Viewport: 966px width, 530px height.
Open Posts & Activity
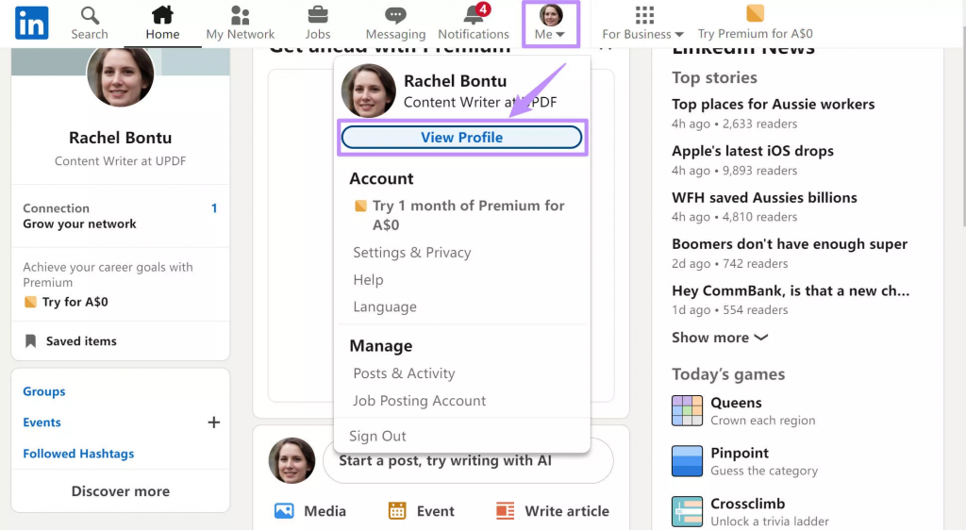(404, 373)
